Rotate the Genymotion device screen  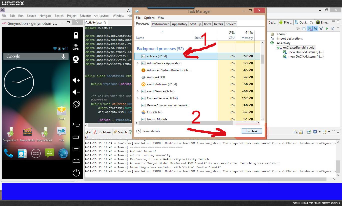click(x=76, y=104)
